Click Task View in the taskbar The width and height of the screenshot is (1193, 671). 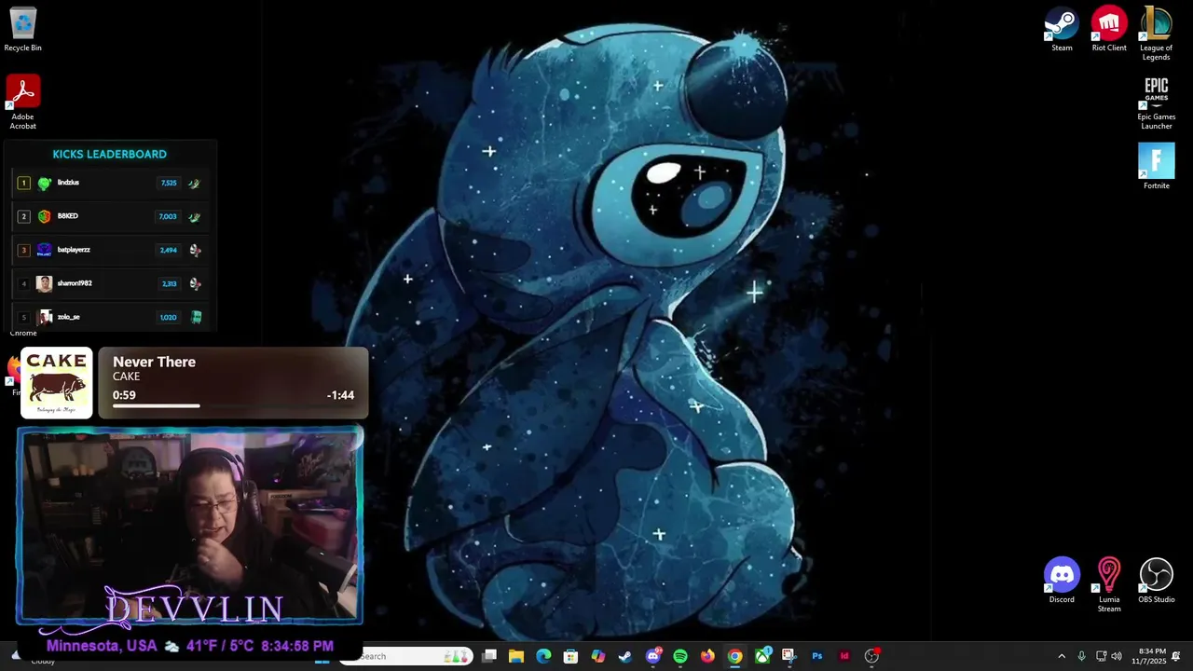489,656
